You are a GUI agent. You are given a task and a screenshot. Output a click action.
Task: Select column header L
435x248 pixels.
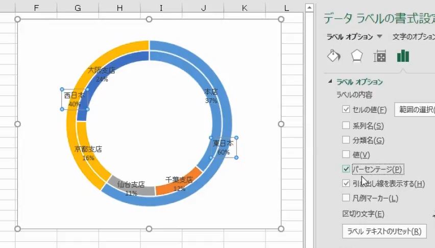pos(285,8)
